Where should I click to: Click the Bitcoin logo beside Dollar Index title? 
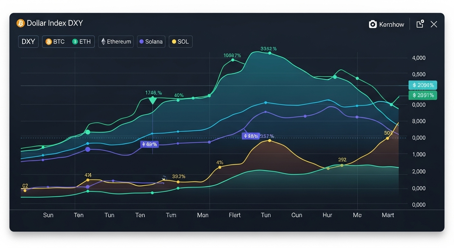[x=21, y=23]
